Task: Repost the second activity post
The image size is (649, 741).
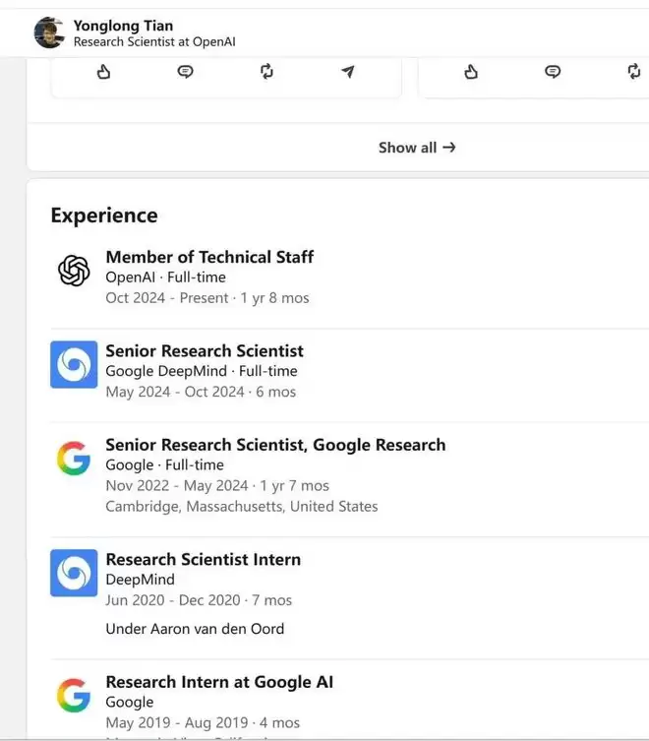Action: (634, 72)
